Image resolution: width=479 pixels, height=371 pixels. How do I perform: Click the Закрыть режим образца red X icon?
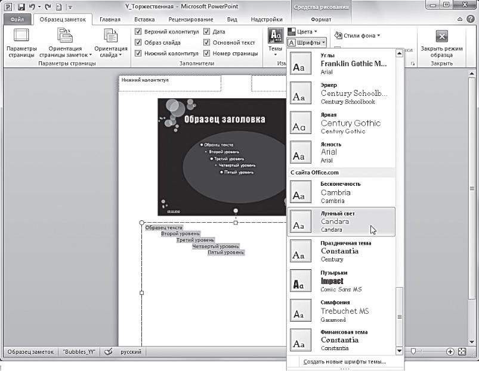pyautogui.click(x=442, y=36)
